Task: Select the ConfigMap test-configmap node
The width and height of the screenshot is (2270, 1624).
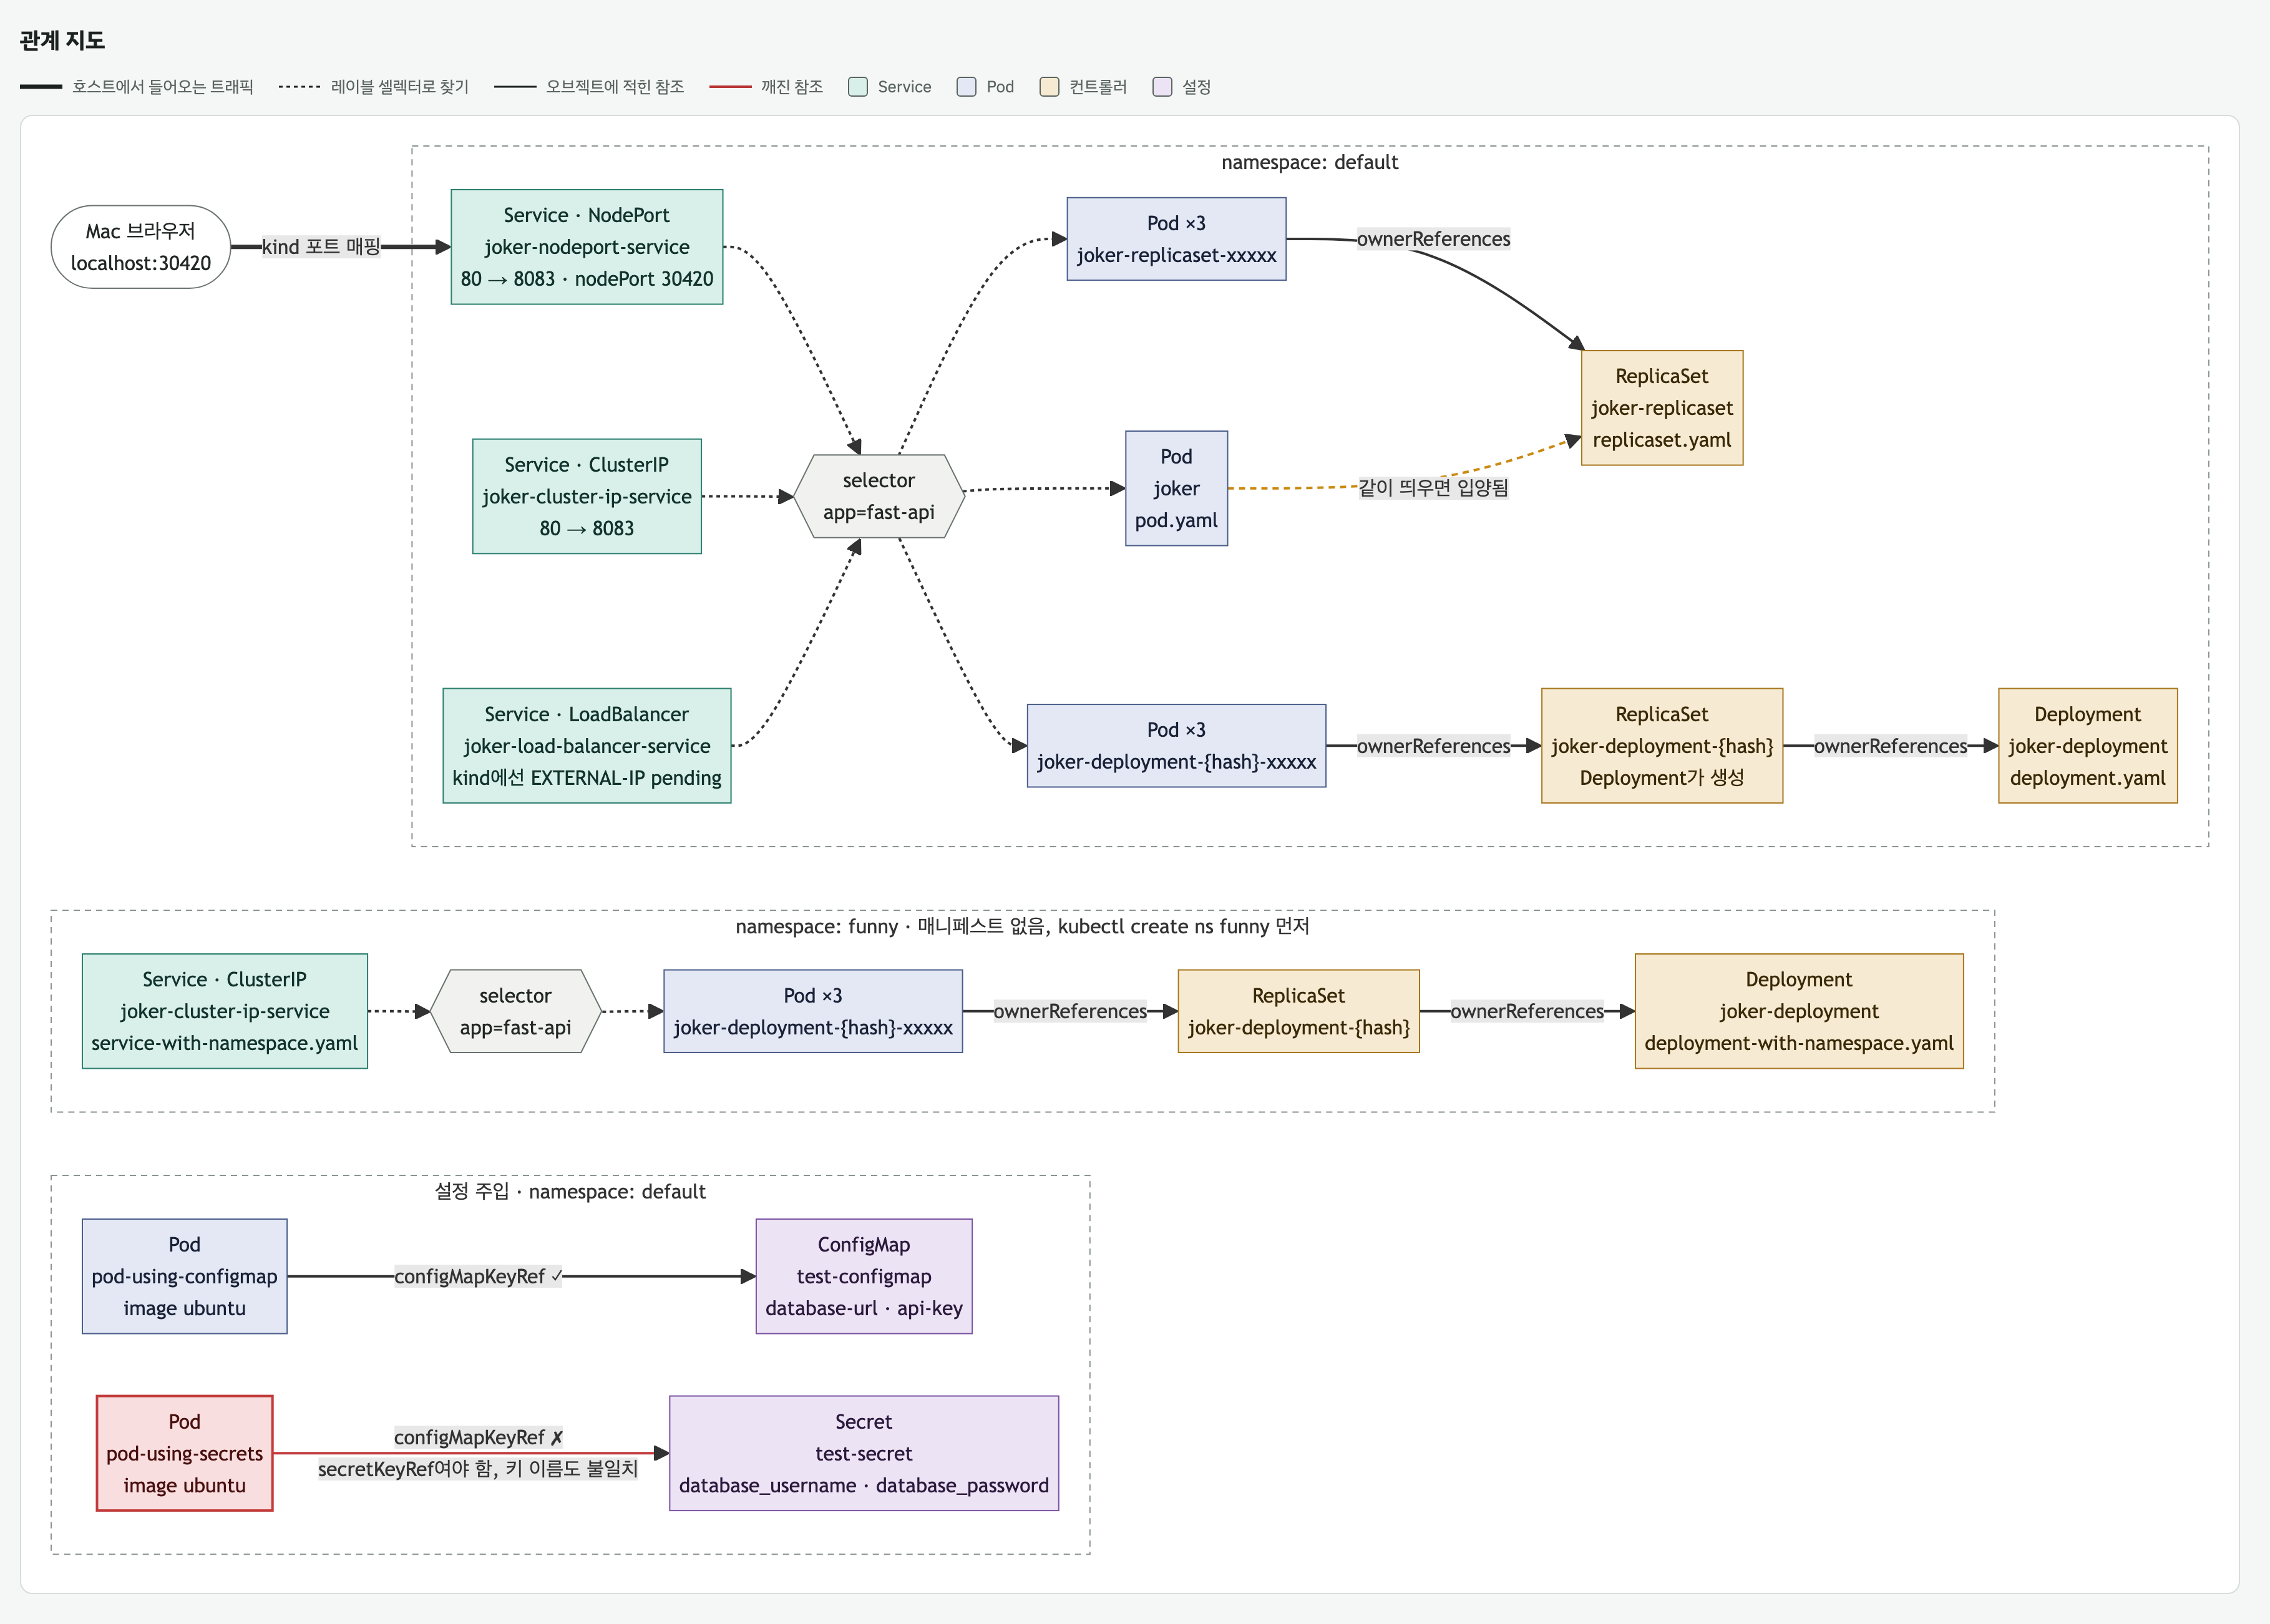Action: 864,1276
